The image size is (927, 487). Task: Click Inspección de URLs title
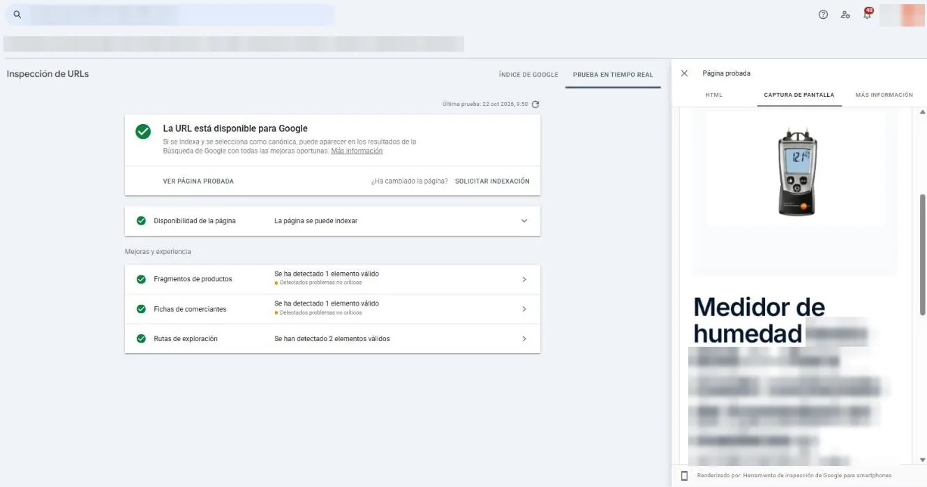pos(48,74)
